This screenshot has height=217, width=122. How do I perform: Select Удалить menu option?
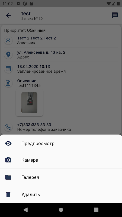[61, 194]
